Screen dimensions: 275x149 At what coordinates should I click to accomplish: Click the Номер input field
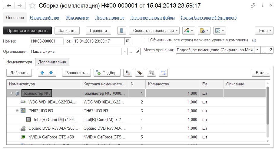[x=46, y=41]
